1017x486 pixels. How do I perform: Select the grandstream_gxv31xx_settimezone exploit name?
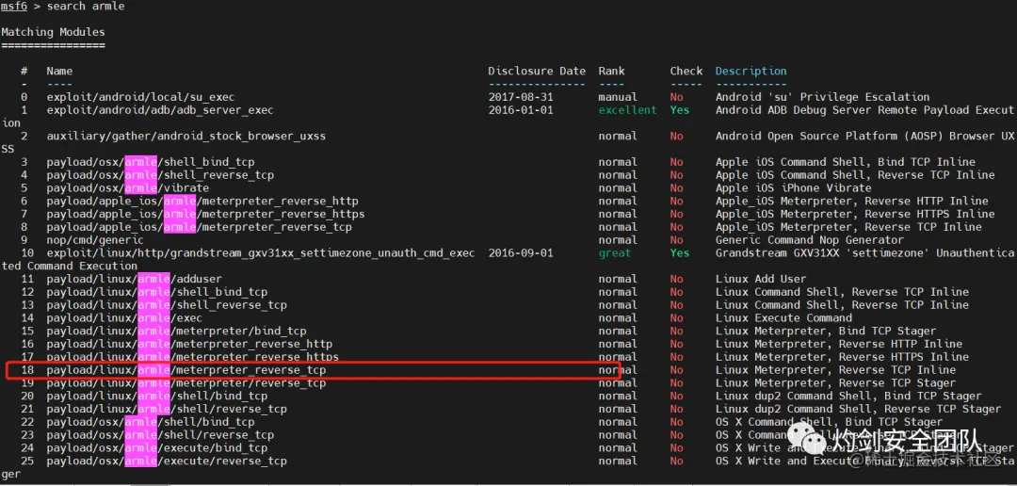(x=261, y=252)
